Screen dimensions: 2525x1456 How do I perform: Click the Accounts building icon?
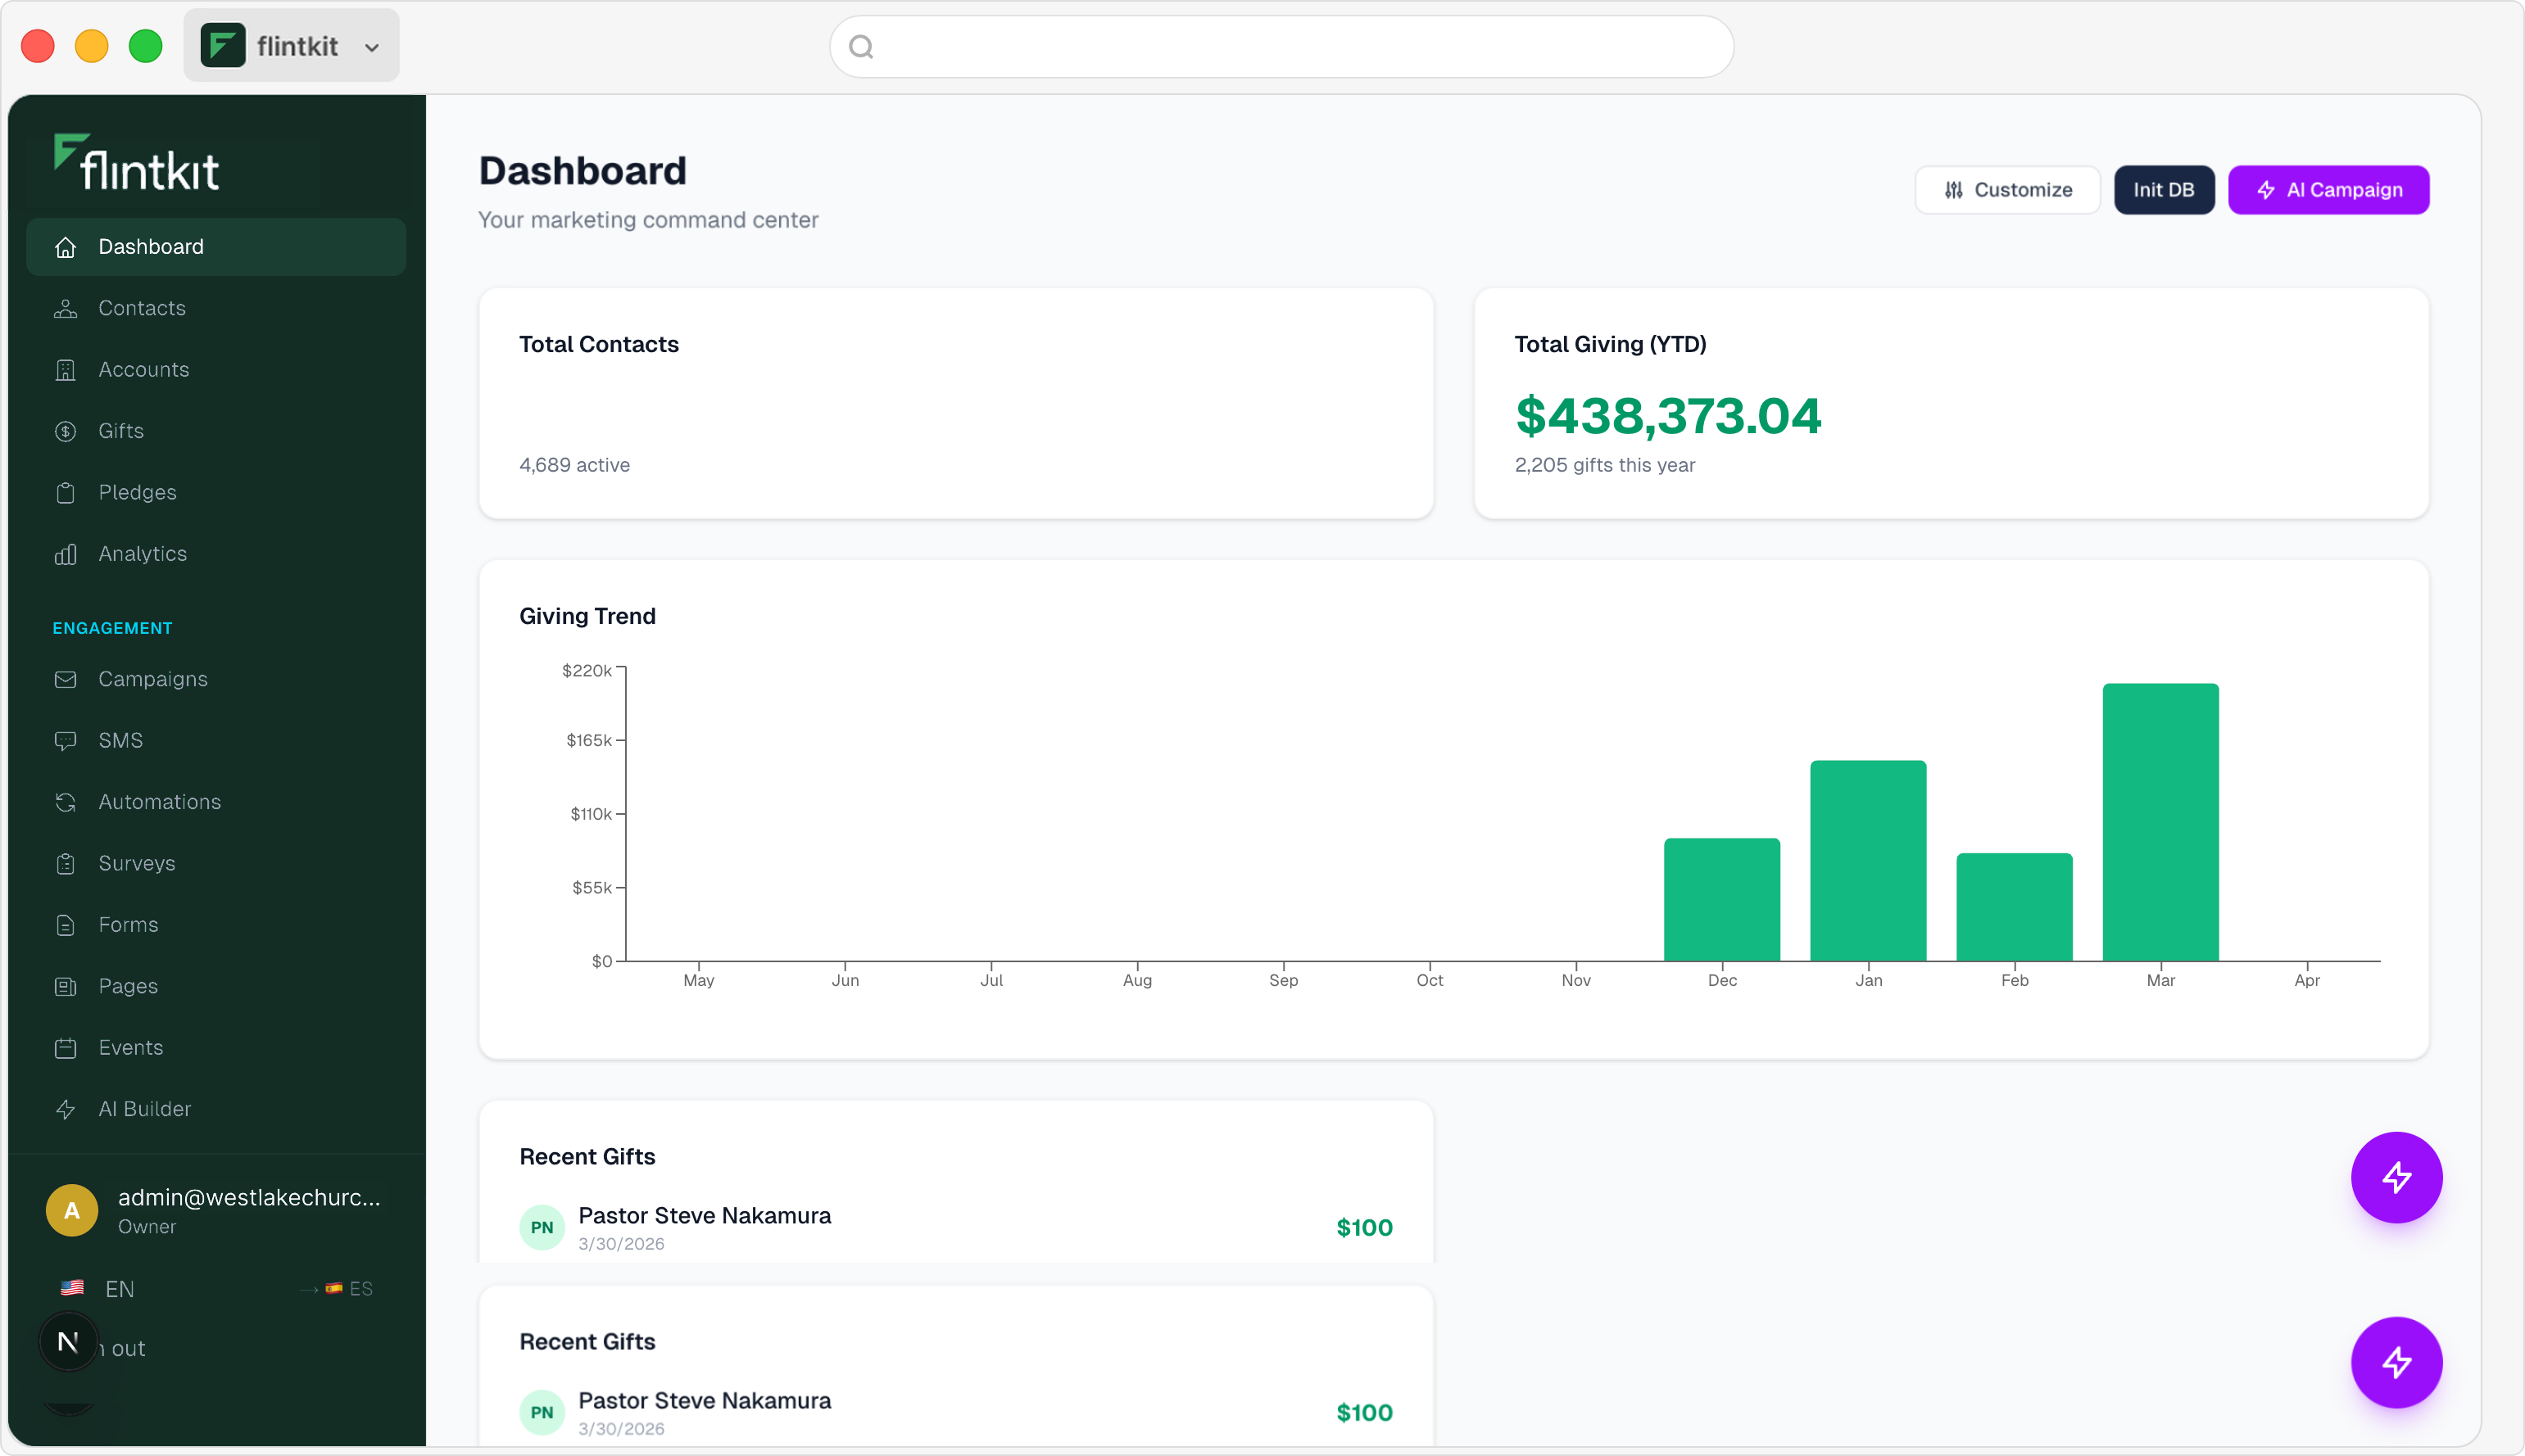tap(66, 370)
